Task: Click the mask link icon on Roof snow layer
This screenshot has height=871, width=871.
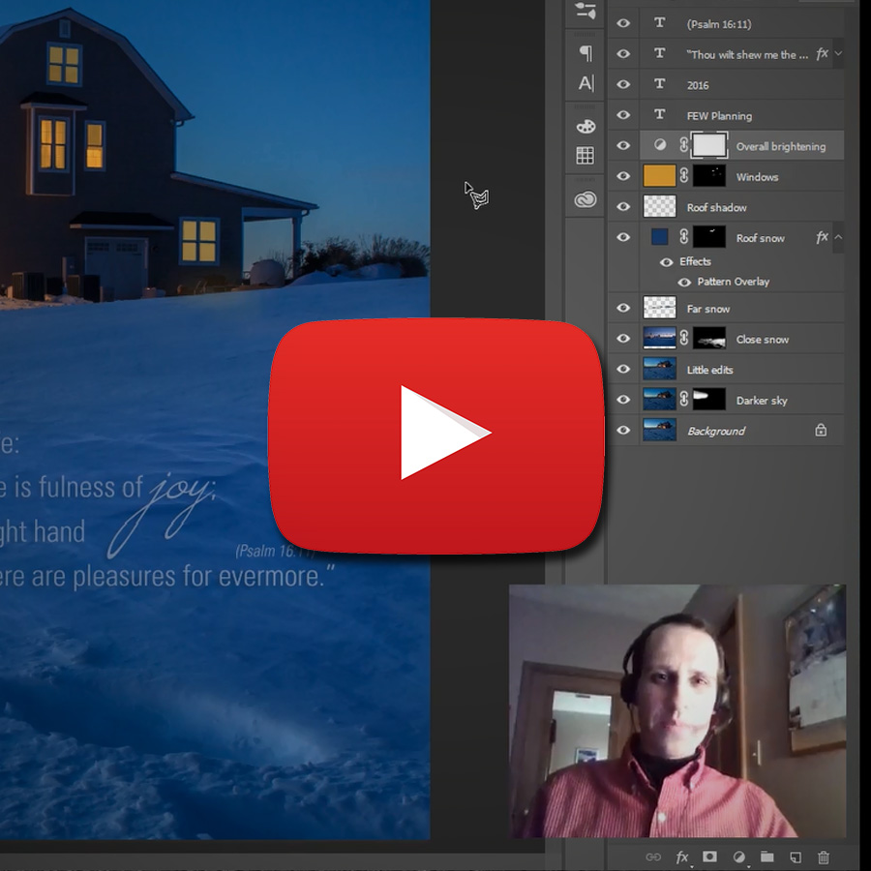Action: pos(684,237)
